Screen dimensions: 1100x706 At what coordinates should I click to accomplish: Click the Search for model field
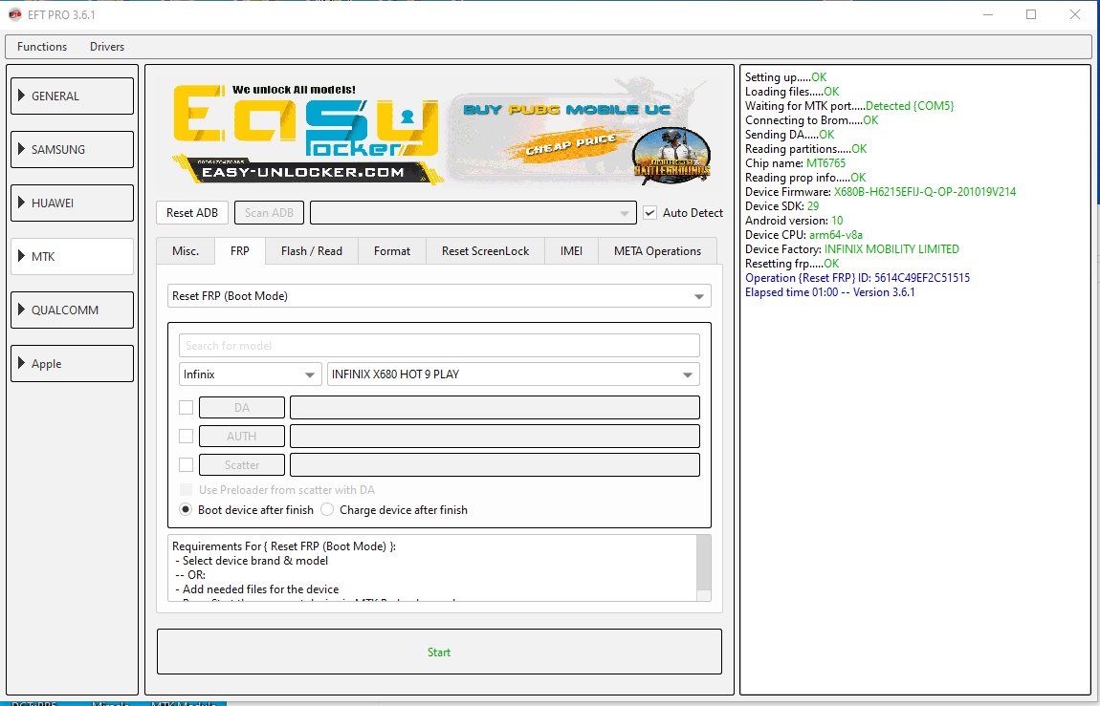[x=439, y=345]
